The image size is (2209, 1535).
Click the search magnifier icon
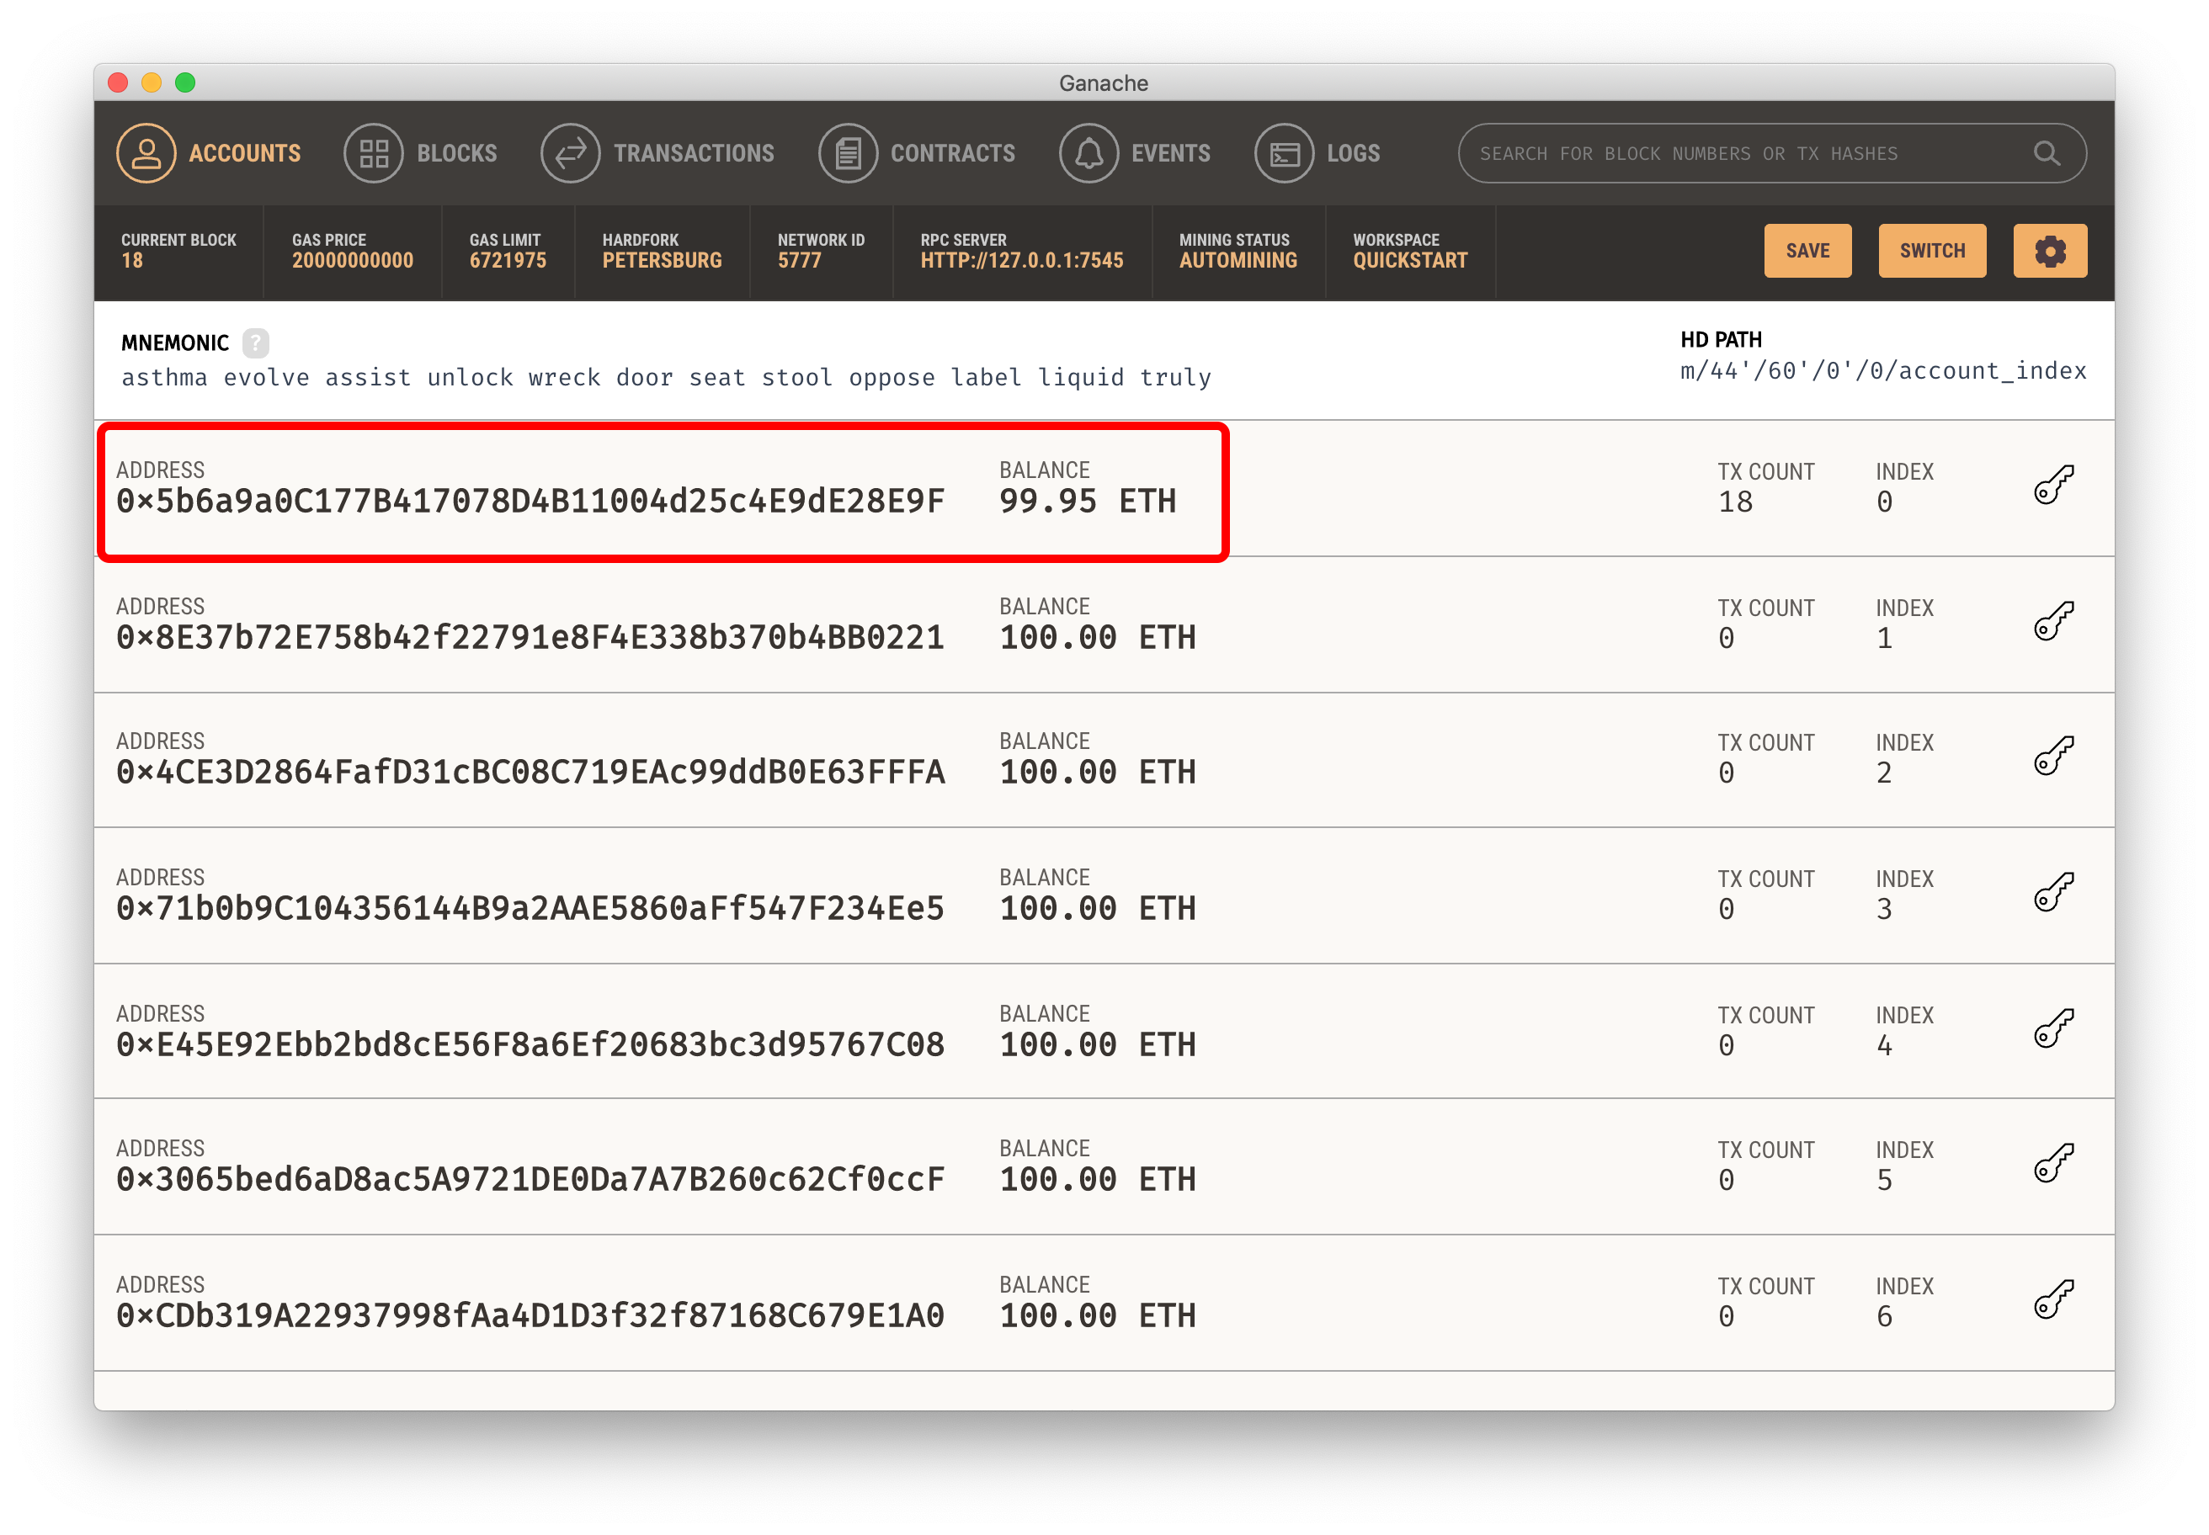[2046, 153]
